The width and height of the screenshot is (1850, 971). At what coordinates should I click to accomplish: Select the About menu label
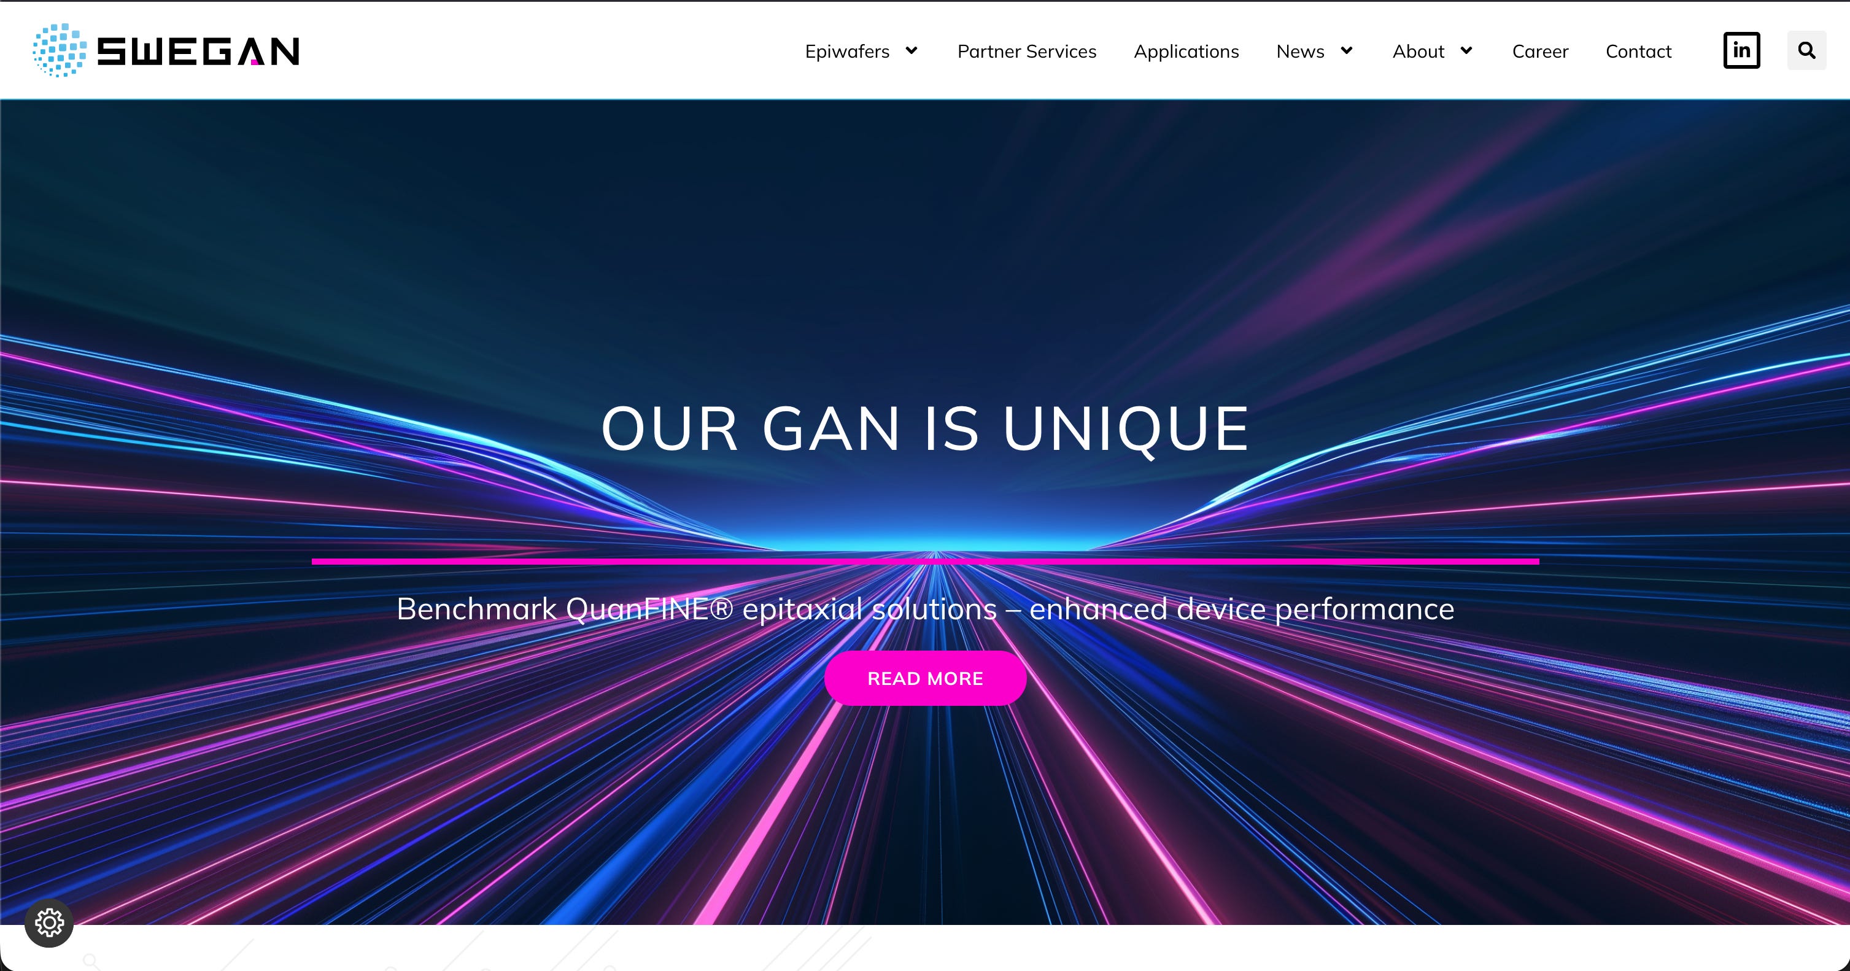coord(1418,52)
